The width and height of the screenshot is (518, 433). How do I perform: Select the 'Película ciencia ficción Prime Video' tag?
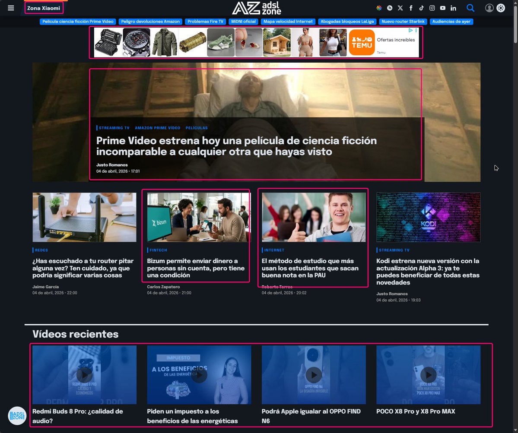coord(78,22)
